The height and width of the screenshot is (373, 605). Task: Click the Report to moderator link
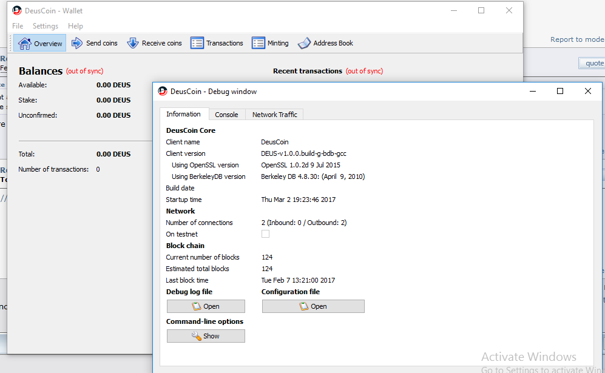tap(577, 39)
